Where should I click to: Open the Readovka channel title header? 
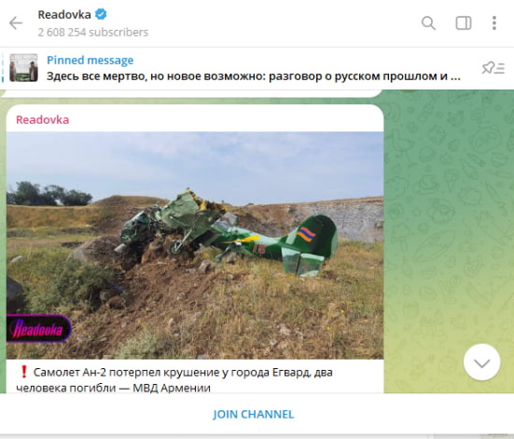coord(64,15)
